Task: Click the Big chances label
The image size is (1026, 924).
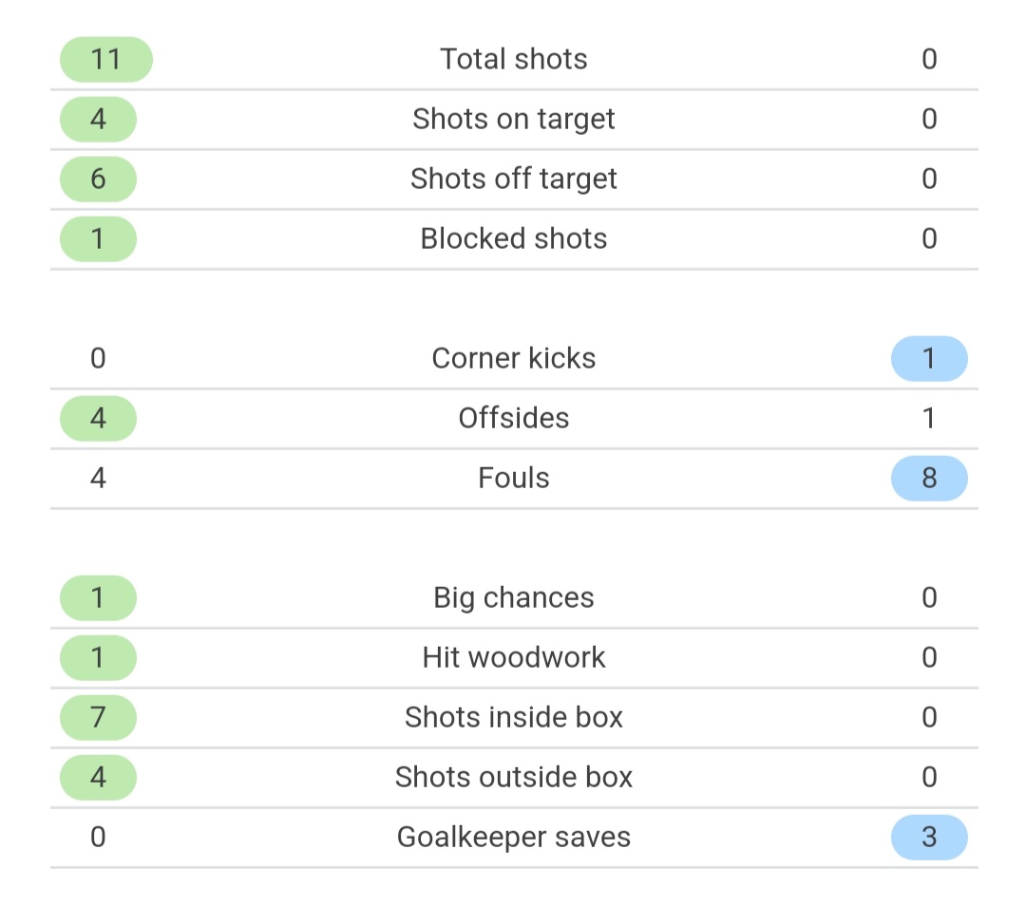Action: click(514, 598)
